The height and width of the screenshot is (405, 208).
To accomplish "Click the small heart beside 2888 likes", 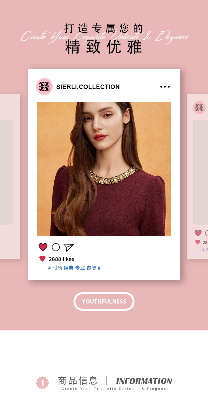I will (42, 259).
